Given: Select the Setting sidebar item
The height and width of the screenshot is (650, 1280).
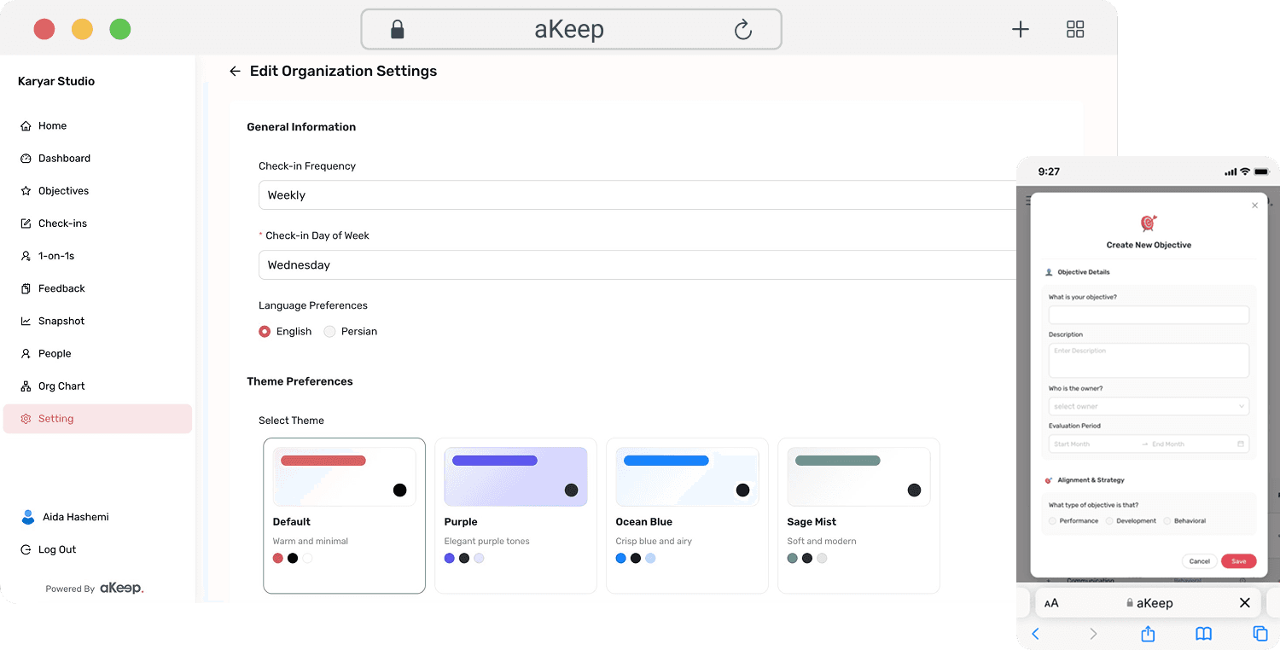Looking at the screenshot, I should click(x=97, y=419).
